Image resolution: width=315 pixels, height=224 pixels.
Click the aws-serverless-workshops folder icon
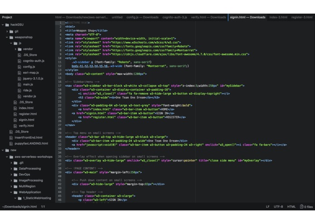(11, 157)
